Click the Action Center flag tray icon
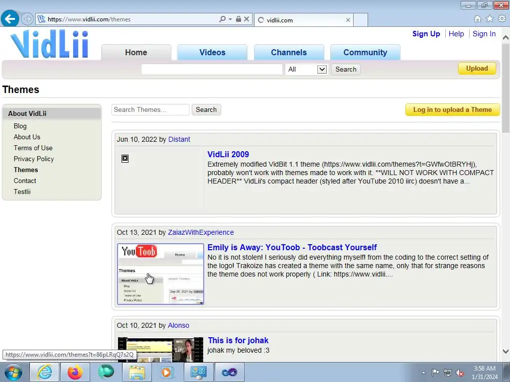The image size is (510, 382). (x=435, y=373)
